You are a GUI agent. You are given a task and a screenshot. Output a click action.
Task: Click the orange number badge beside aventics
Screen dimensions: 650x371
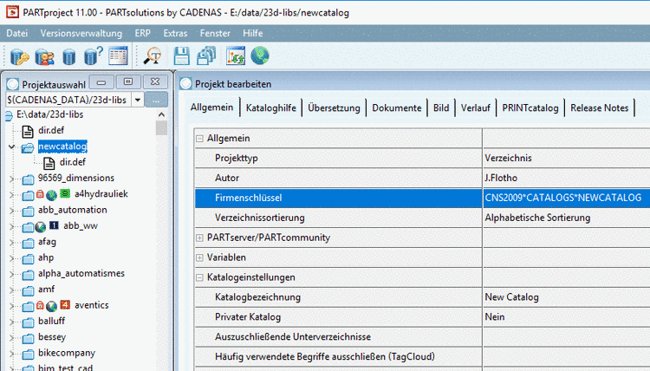tap(65, 304)
